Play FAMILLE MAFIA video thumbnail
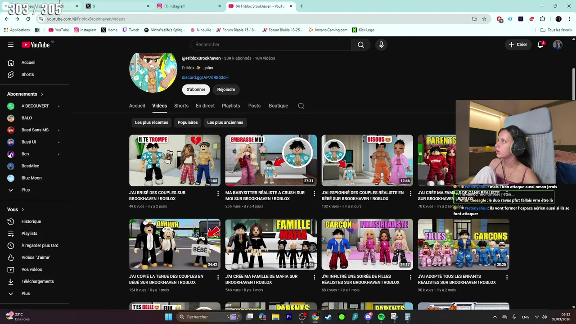 (x=271, y=244)
